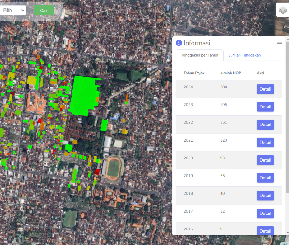289x245 pixels.
Task: Open Detail for tax year 2023
Action: (x=265, y=107)
